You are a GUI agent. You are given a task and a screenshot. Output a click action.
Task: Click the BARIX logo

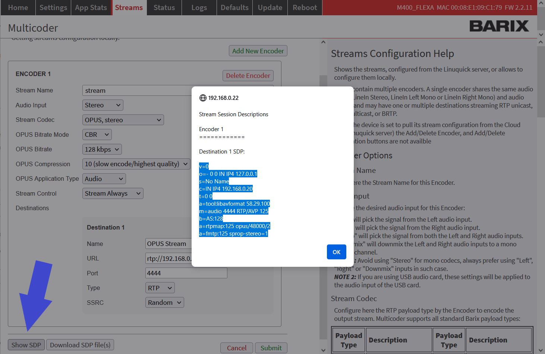click(499, 26)
